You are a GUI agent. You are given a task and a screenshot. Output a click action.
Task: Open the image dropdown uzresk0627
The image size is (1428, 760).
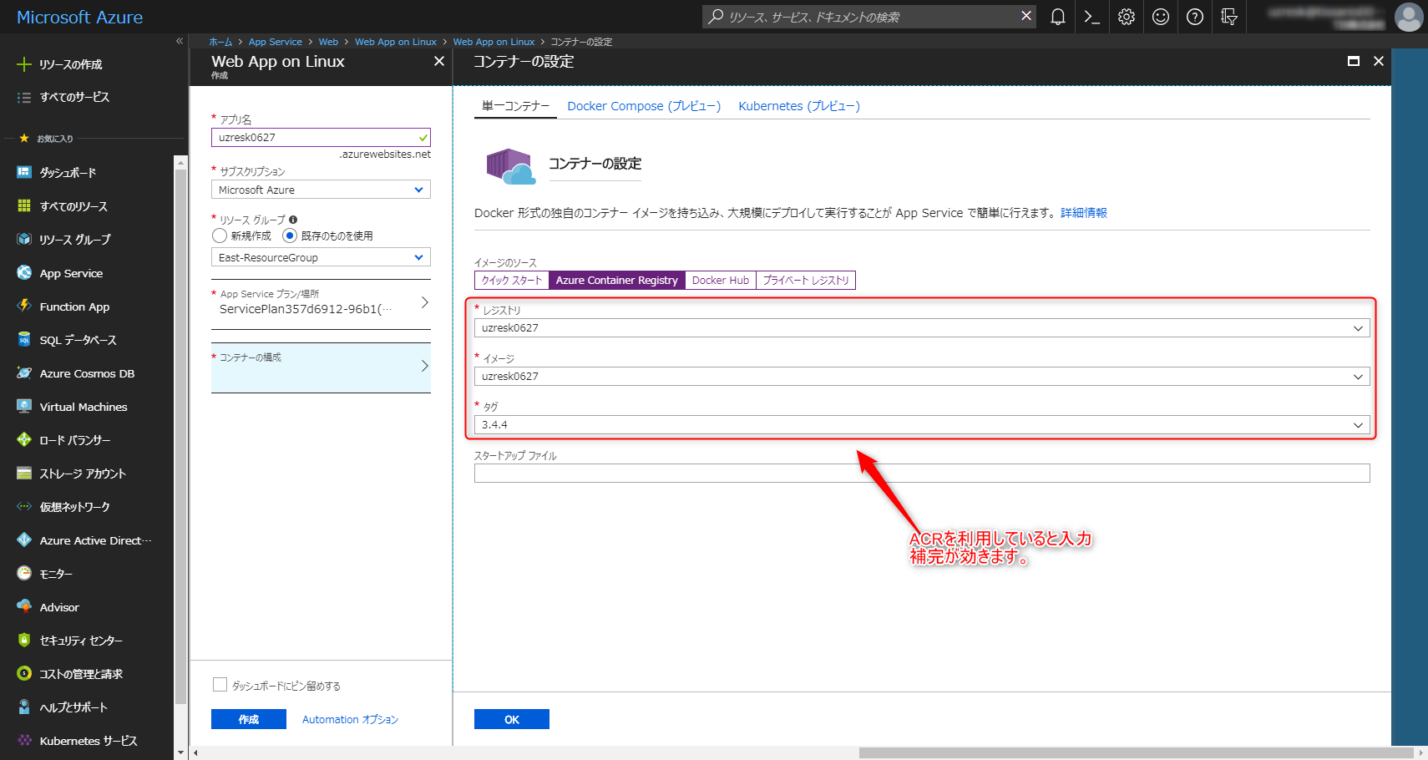922,377
